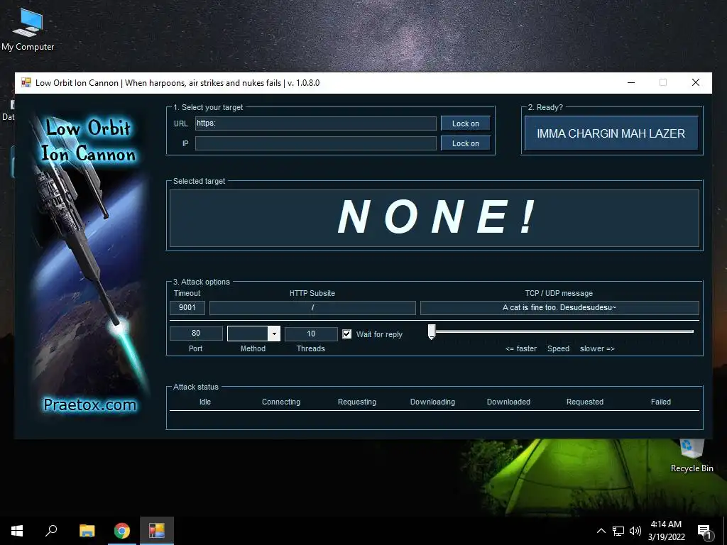Image resolution: width=727 pixels, height=545 pixels.
Task: Click the 'Attack status' group label
Action: (x=196, y=387)
